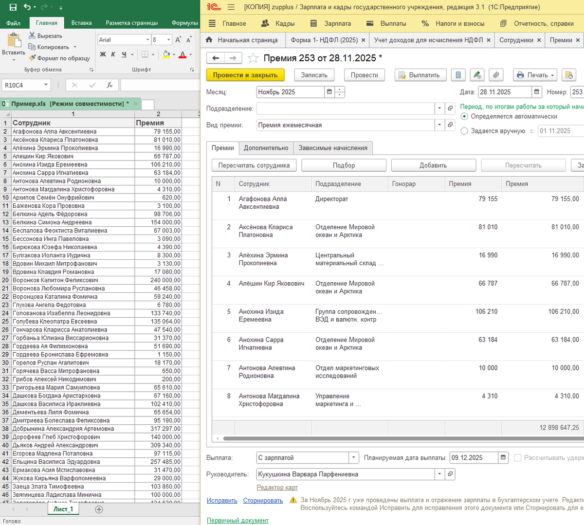
Task: Select the Задается вручную radio button
Action: pos(464,131)
